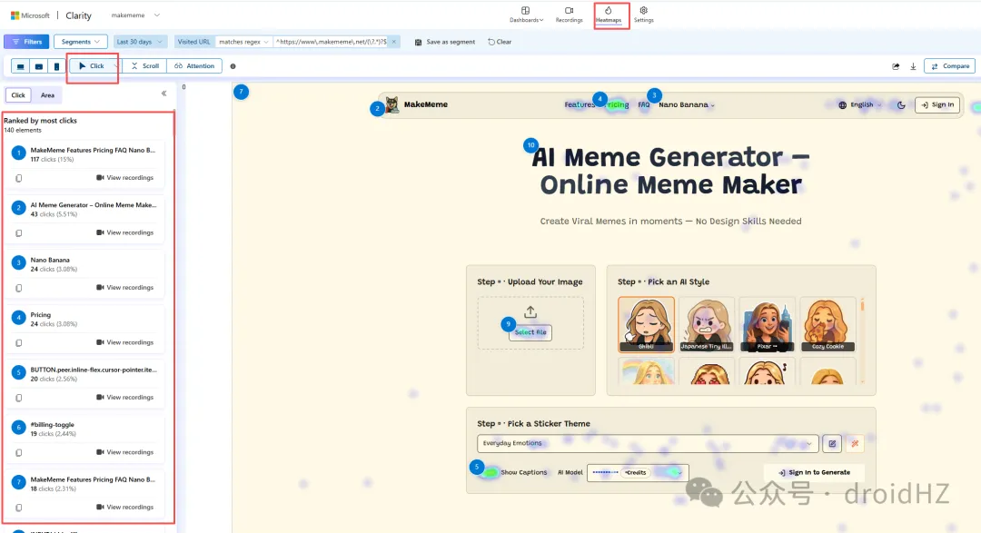This screenshot has height=533, width=981.
Task: Click the edit theme pencil icon
Action: pos(831,444)
